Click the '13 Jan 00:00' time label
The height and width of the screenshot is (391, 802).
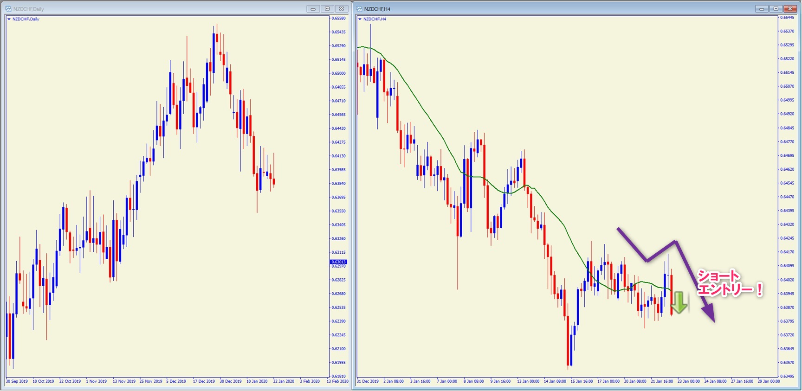[x=528, y=381]
